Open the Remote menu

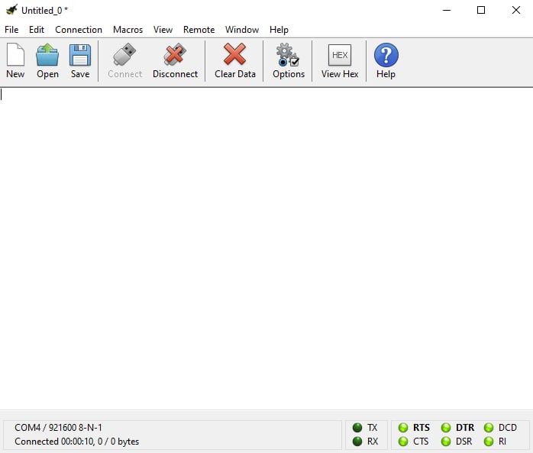click(199, 30)
